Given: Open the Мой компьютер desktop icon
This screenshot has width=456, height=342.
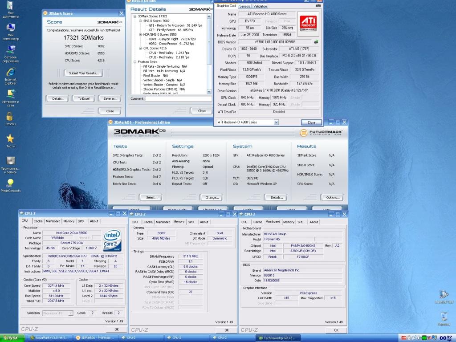Looking at the screenshot, I should coord(11,32).
